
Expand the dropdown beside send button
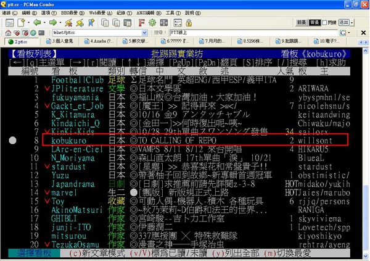point(352,23)
